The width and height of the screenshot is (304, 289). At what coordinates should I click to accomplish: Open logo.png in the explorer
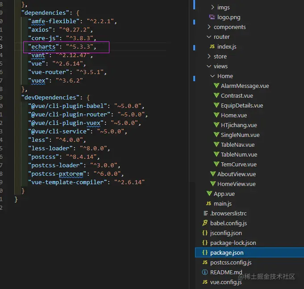[x=229, y=17]
